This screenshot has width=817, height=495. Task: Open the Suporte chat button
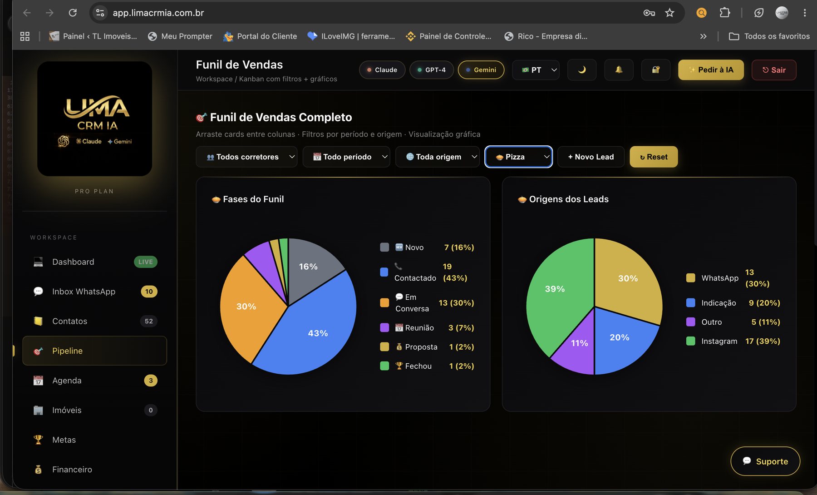pyautogui.click(x=765, y=461)
